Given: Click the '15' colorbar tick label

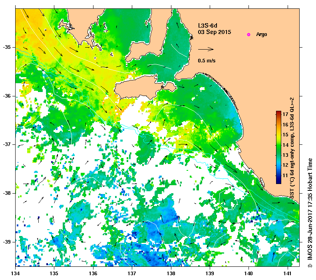Looking at the screenshot, I should point(285,135).
